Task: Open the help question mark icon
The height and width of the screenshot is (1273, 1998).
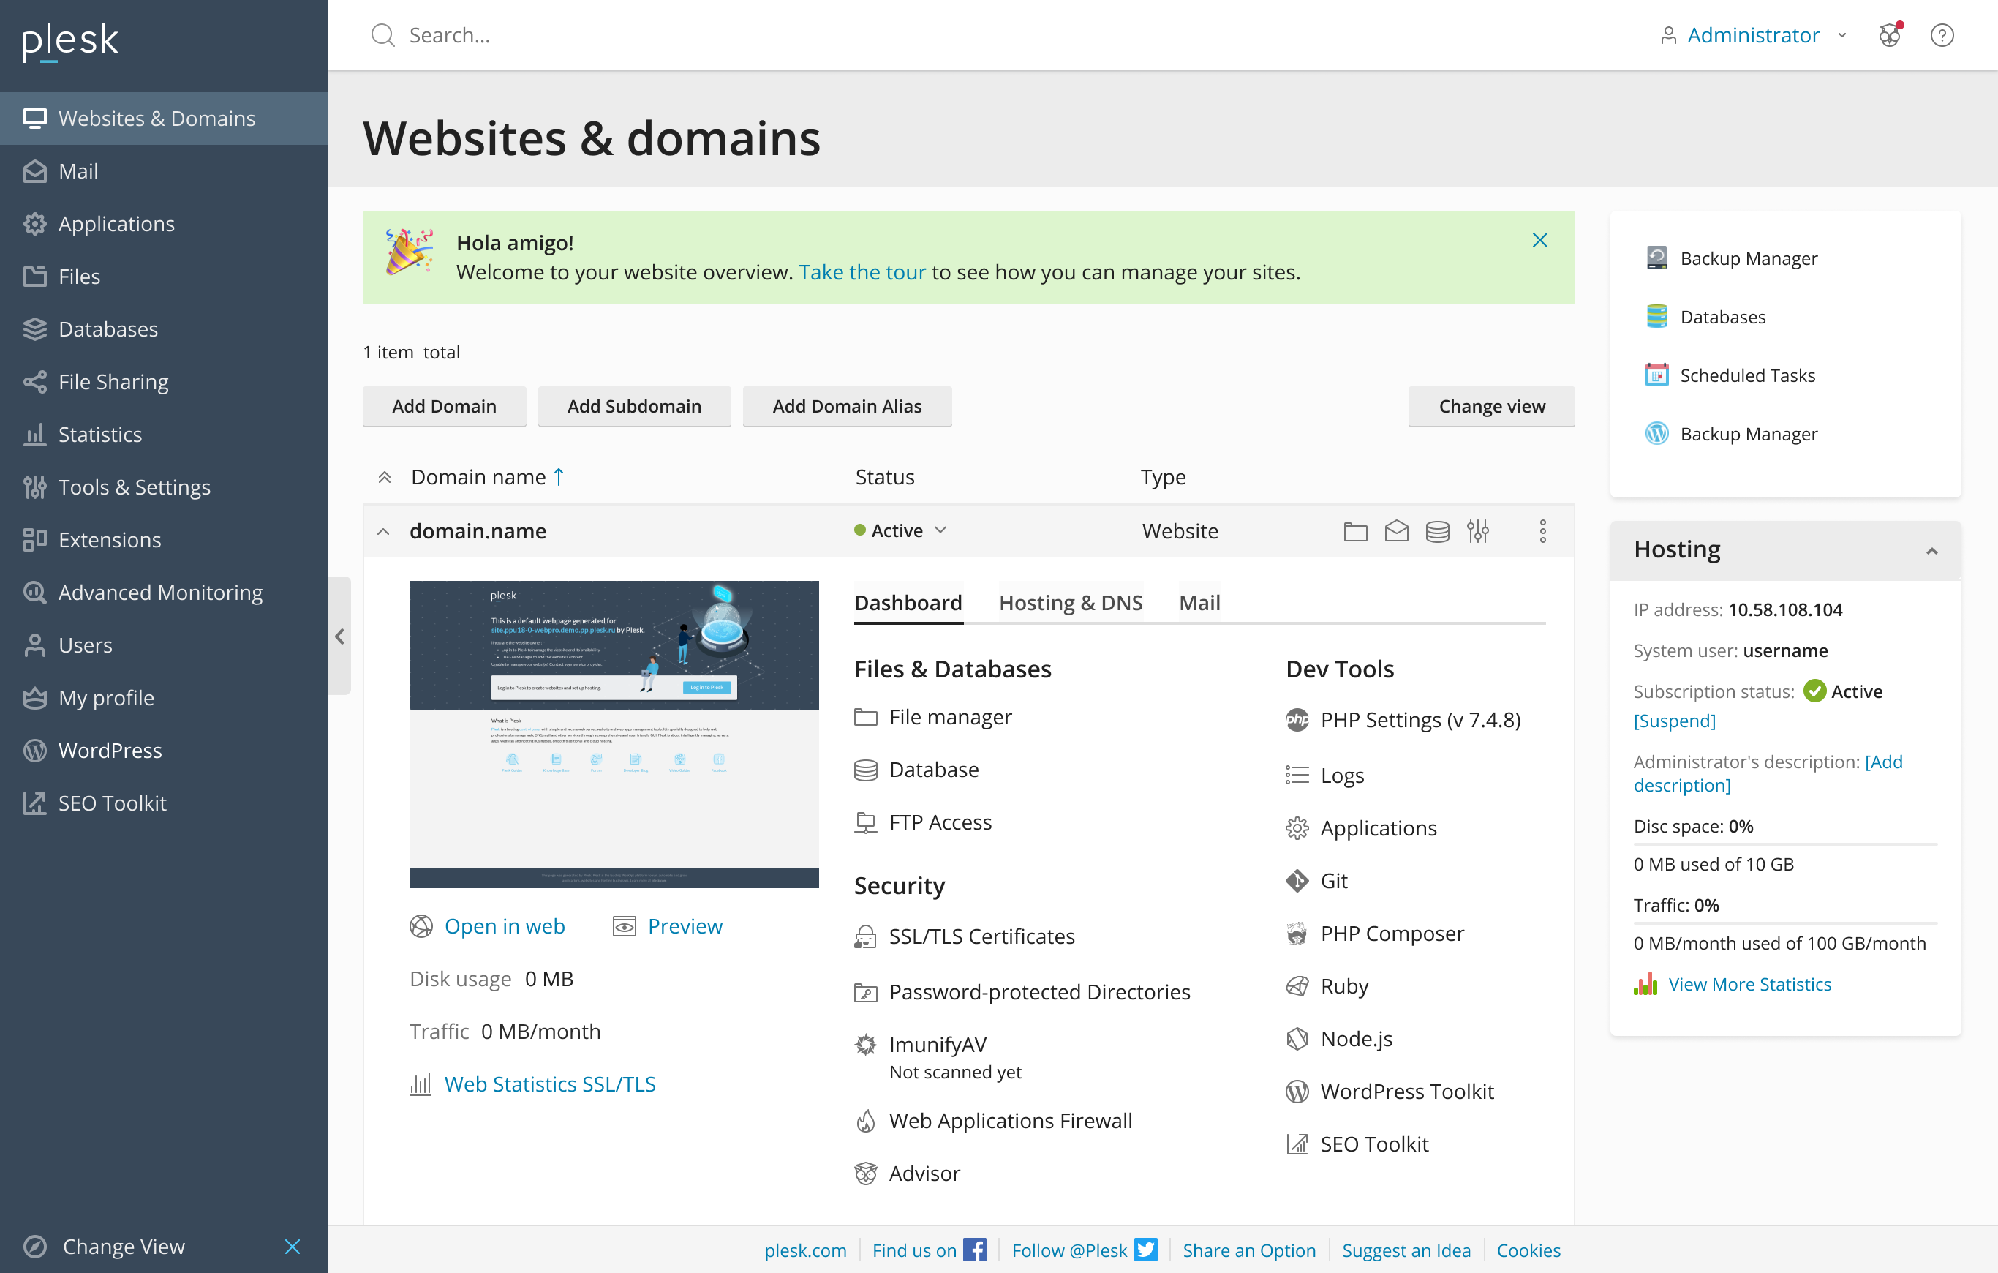Action: tap(1942, 35)
